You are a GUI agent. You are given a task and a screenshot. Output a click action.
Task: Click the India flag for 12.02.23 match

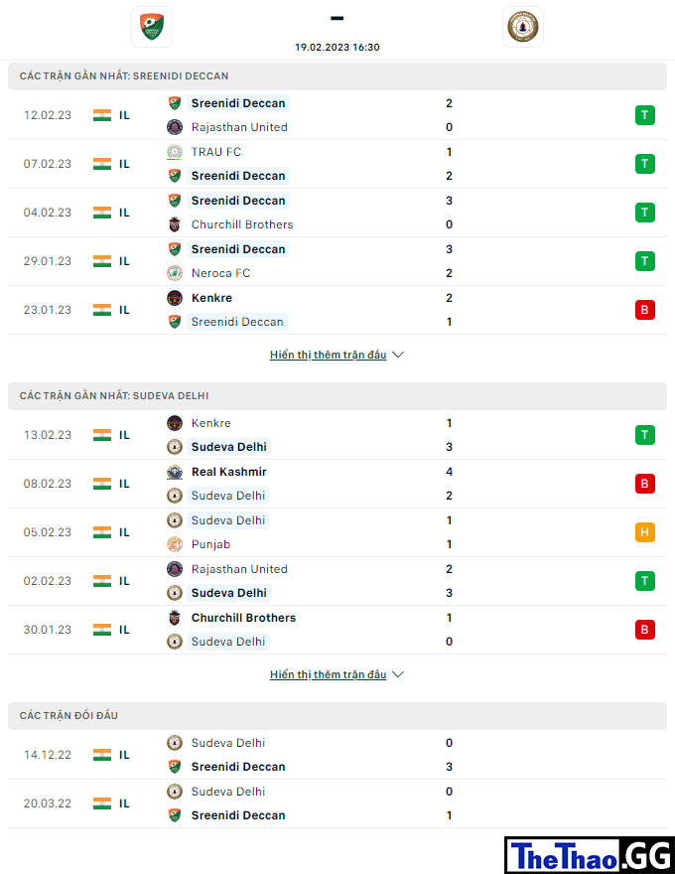102,115
